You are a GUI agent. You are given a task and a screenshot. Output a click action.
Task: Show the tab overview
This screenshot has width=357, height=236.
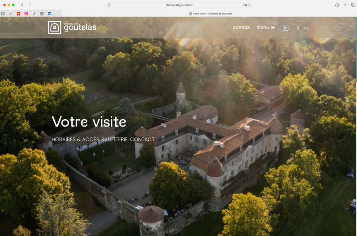click(x=353, y=5)
